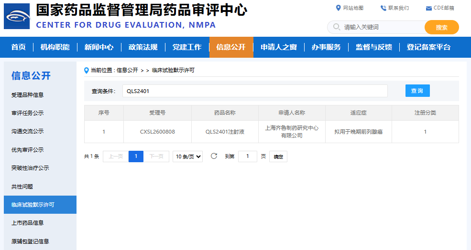471x250 pixels.
Task: Open the 10条/页 page size dropdown
Action: (187, 156)
